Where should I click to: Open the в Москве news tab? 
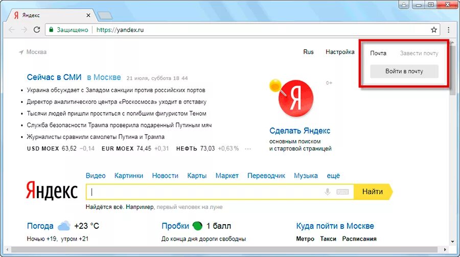click(x=104, y=77)
